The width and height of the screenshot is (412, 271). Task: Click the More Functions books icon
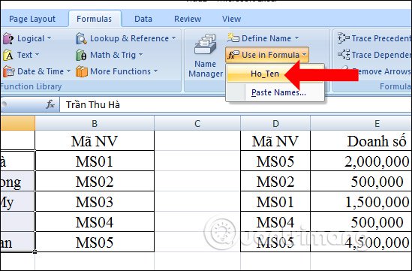82,71
